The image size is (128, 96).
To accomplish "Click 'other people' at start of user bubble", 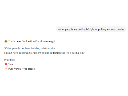I will tap(66, 29).
